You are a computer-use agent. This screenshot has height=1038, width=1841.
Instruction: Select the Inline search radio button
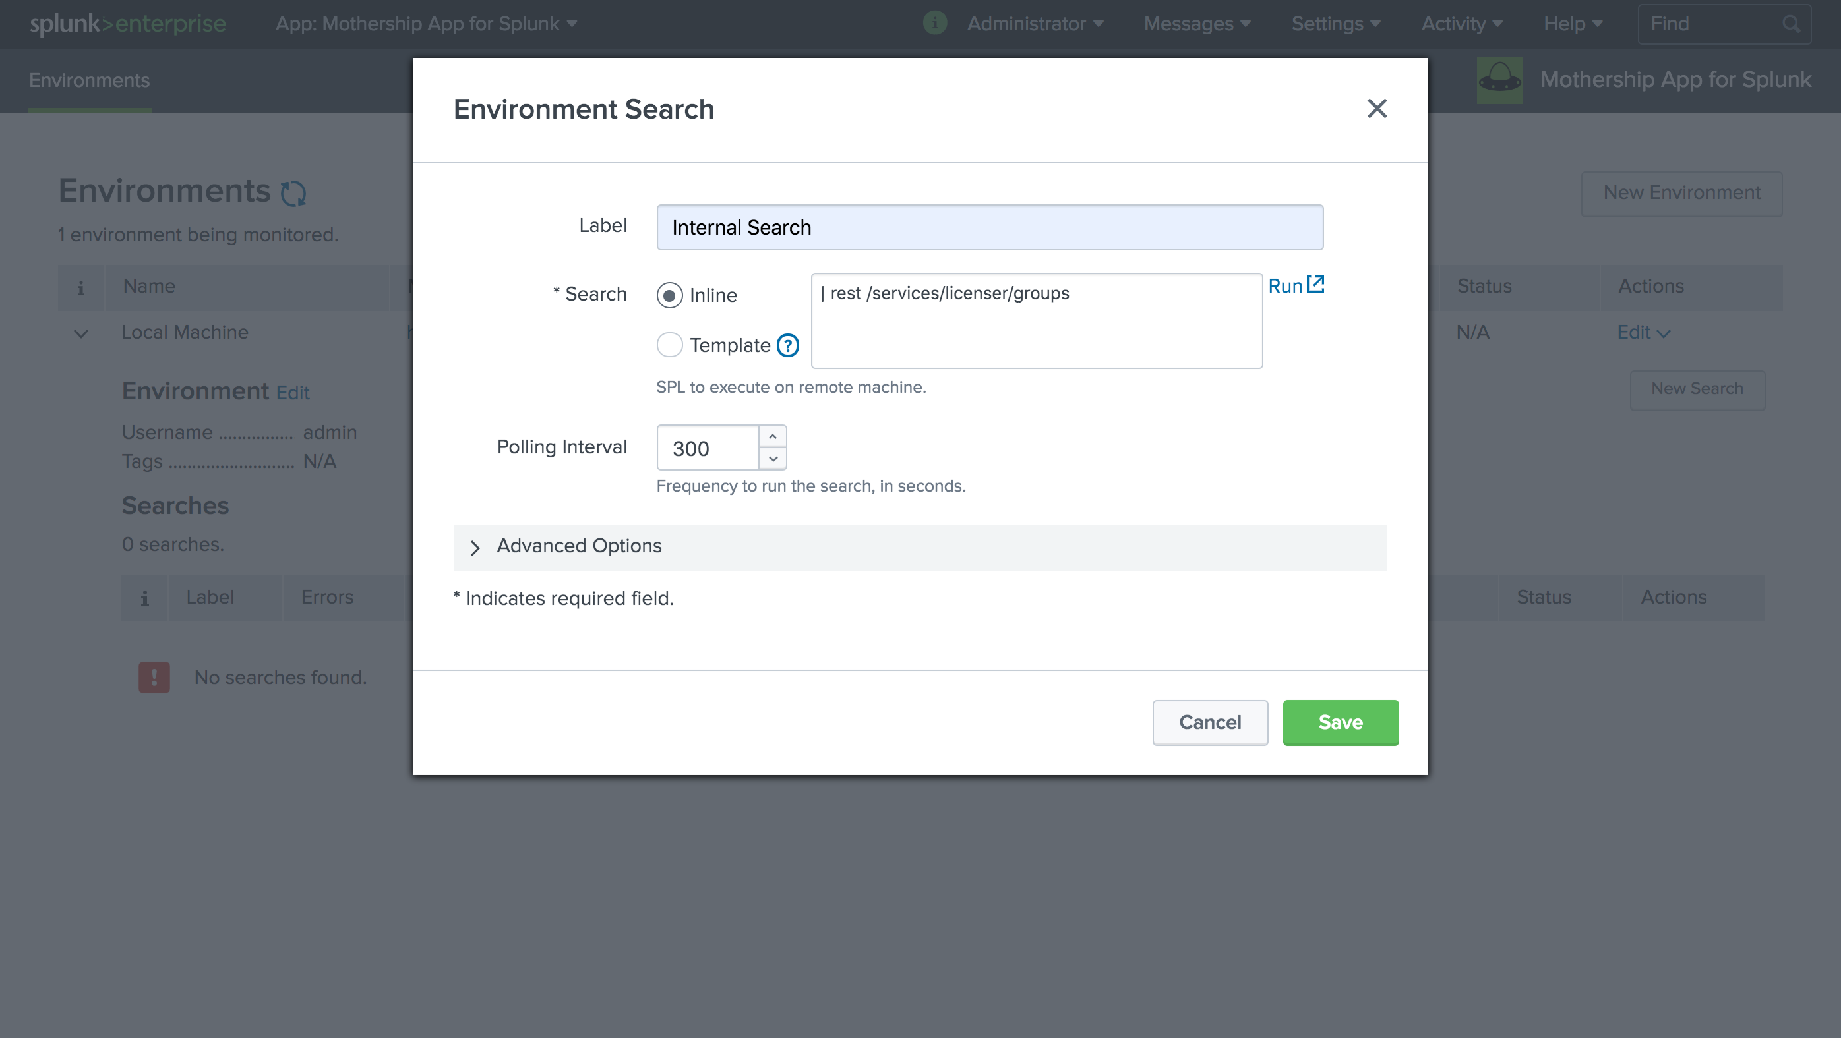[x=670, y=295]
